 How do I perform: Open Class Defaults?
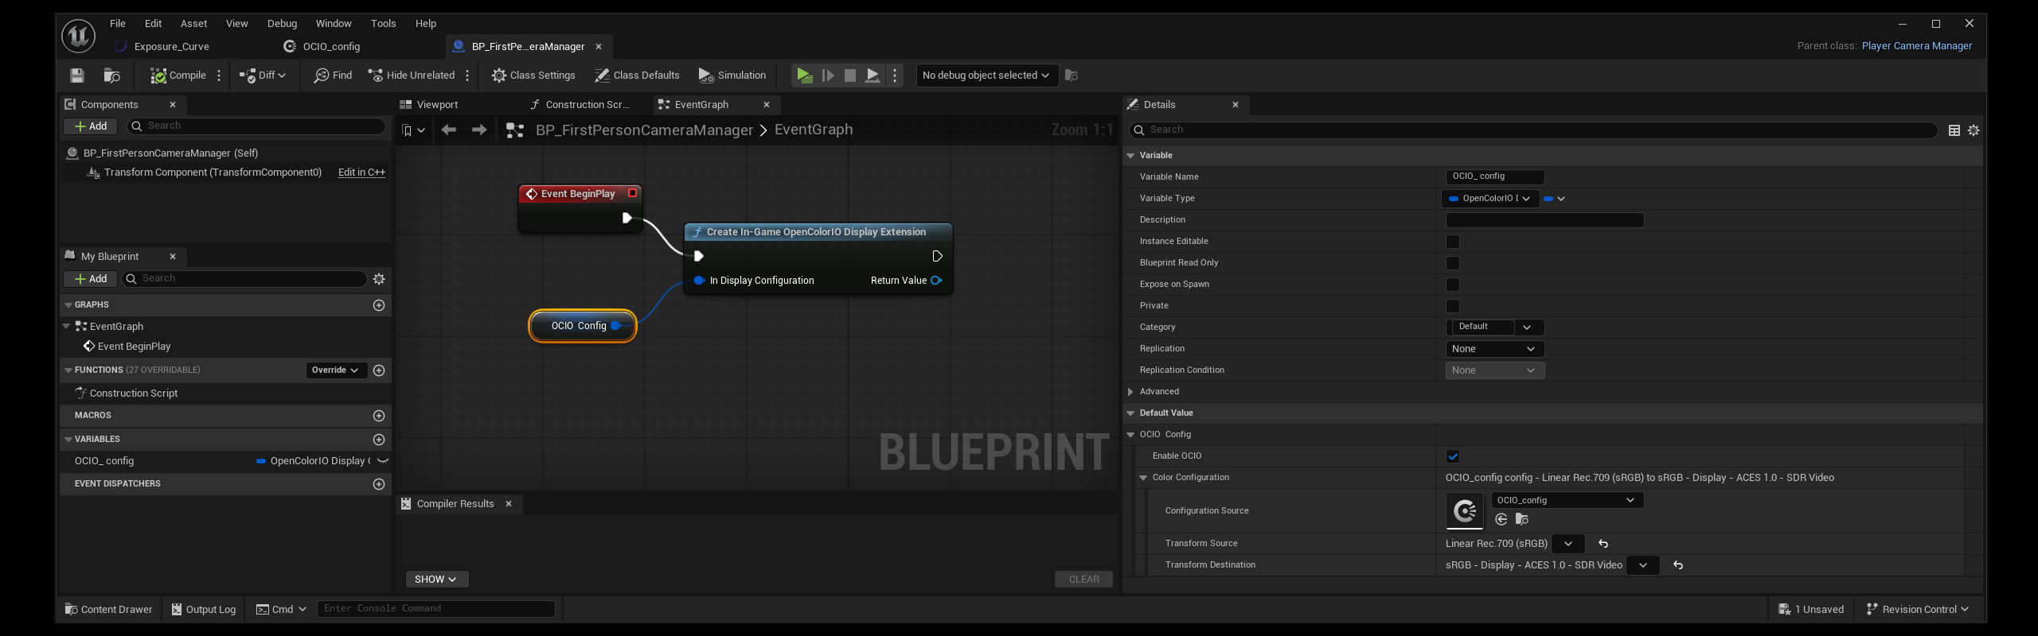click(x=637, y=76)
